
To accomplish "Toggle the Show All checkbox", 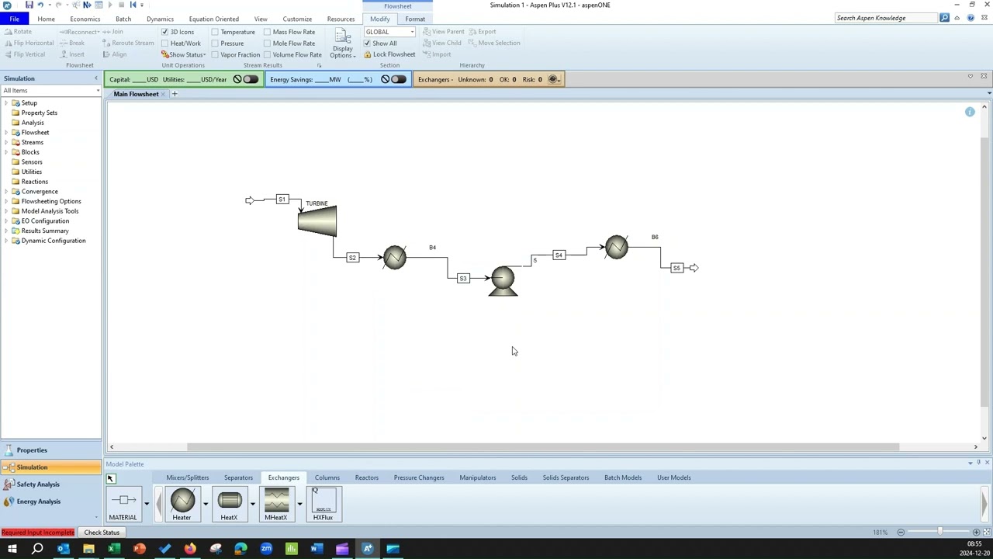I will pyautogui.click(x=367, y=43).
